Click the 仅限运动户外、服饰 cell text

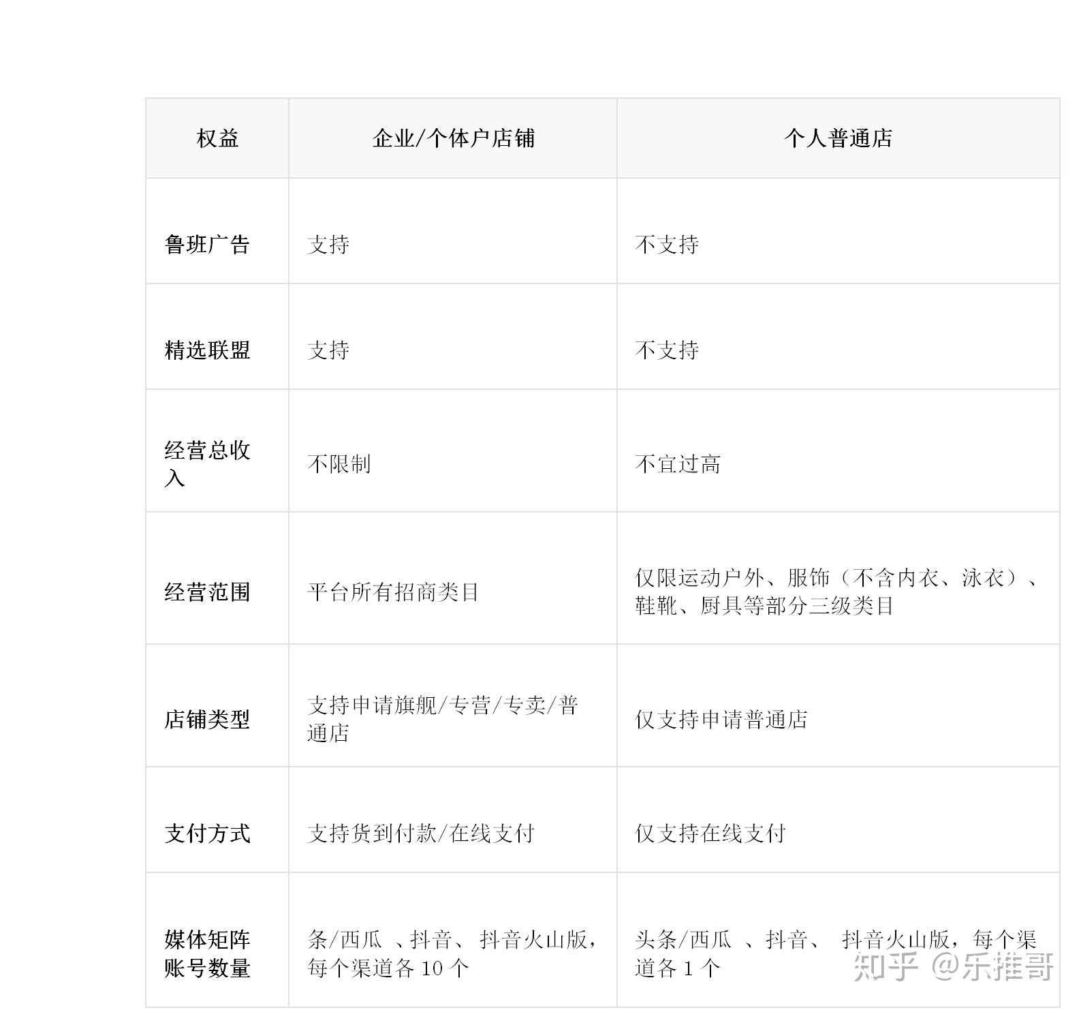(x=837, y=592)
